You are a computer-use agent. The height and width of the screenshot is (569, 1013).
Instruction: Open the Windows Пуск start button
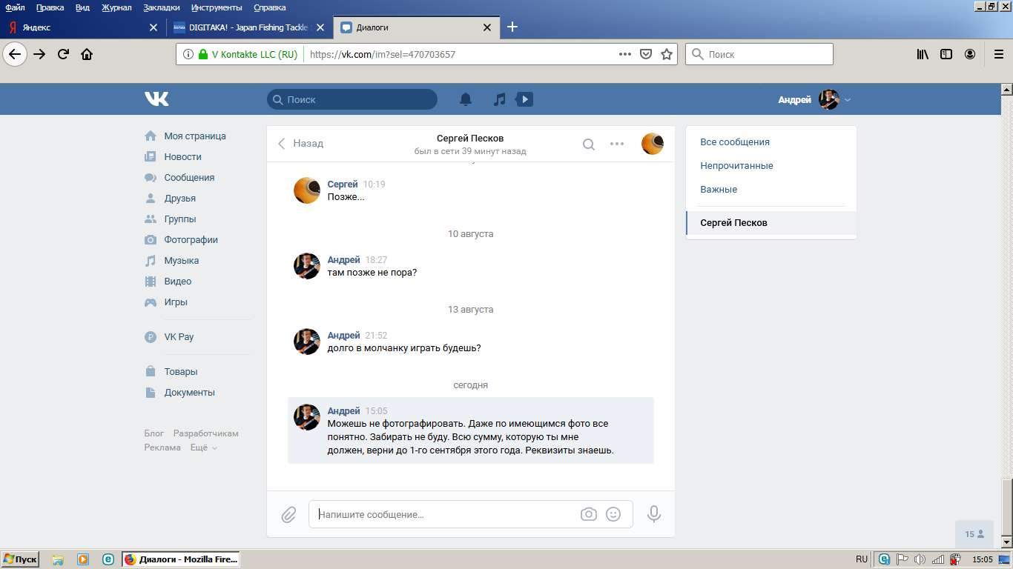coord(20,559)
